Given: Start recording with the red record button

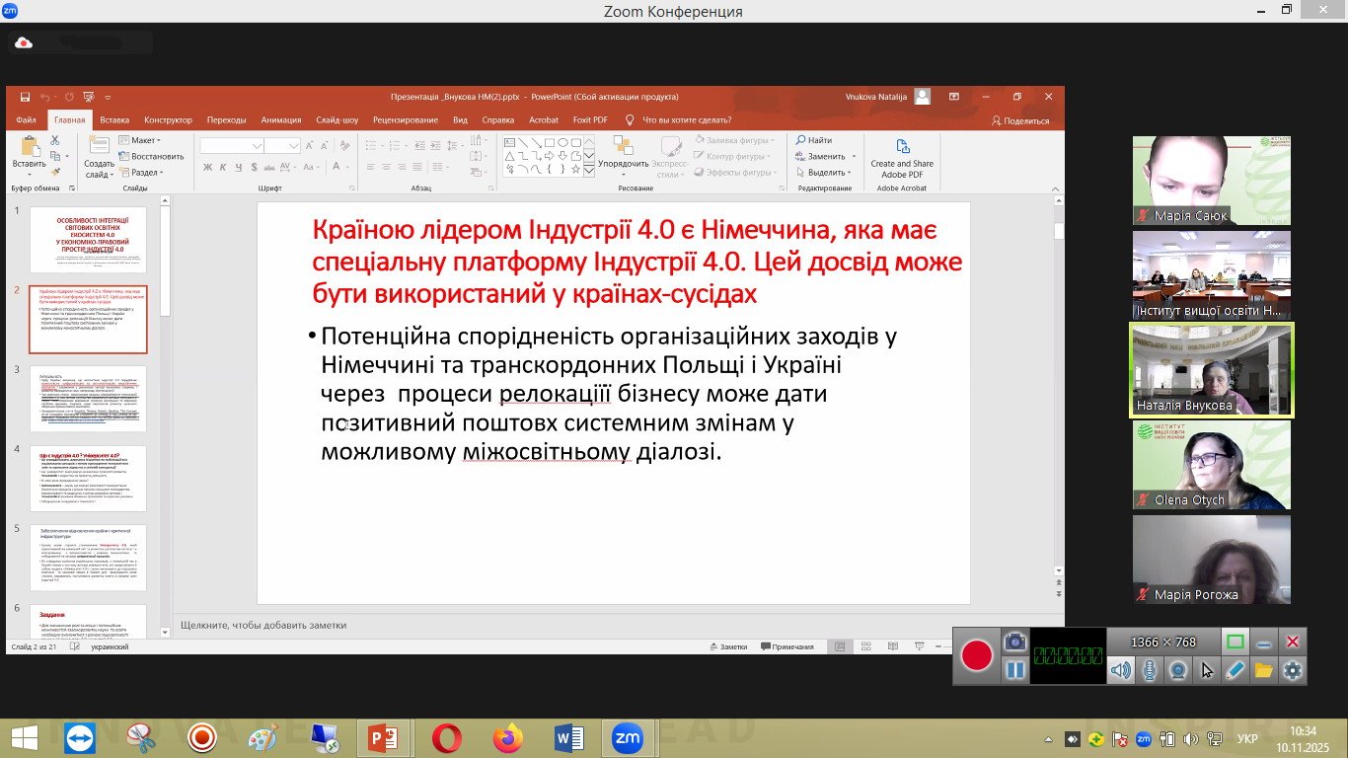Looking at the screenshot, I should tap(977, 656).
